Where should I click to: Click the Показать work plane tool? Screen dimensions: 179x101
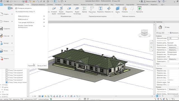coord(125,10)
